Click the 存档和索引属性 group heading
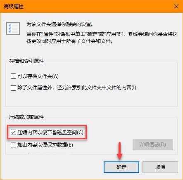The width and height of the screenshot is (183, 180). 26,61
